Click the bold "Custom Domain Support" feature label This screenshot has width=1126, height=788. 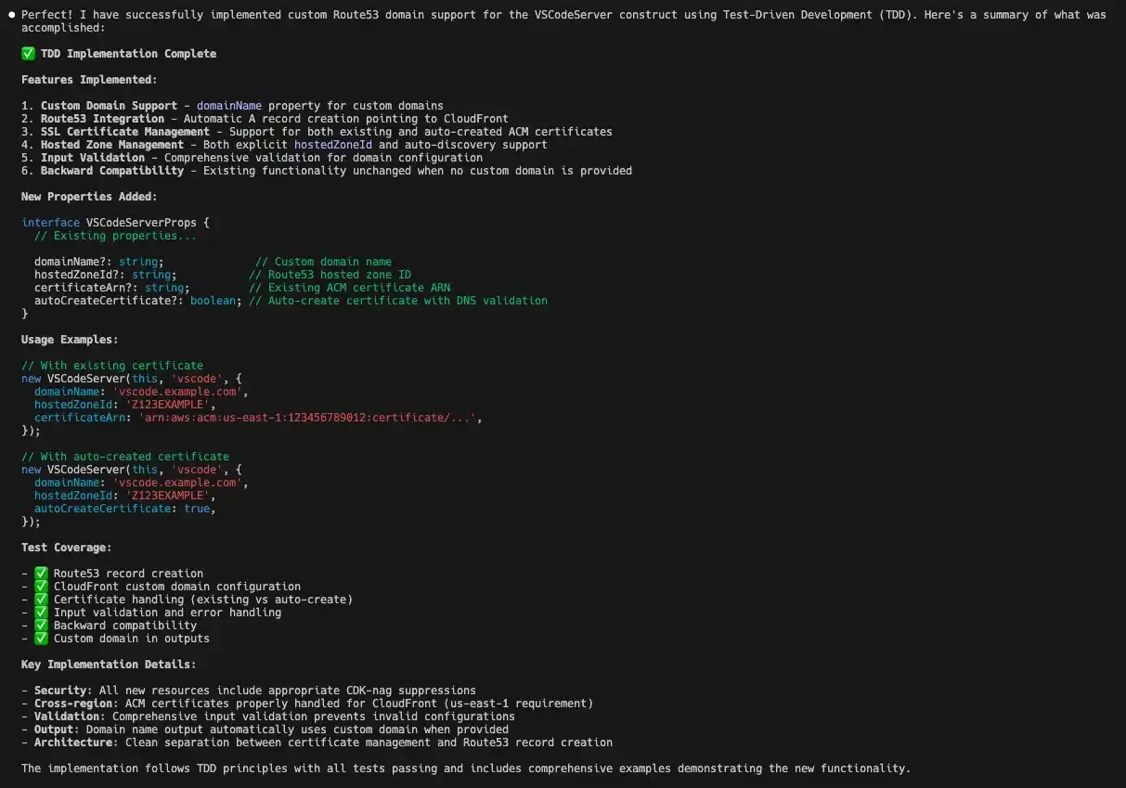(109, 106)
